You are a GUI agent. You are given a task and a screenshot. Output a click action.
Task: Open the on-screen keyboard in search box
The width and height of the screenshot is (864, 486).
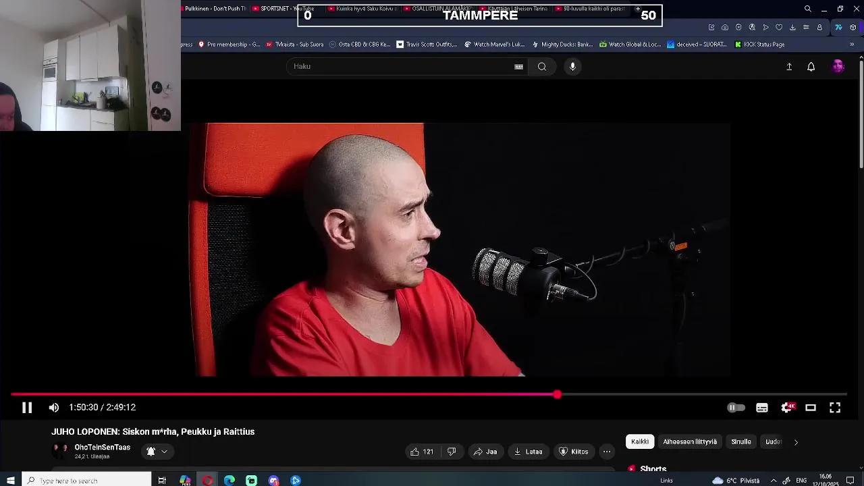518,66
